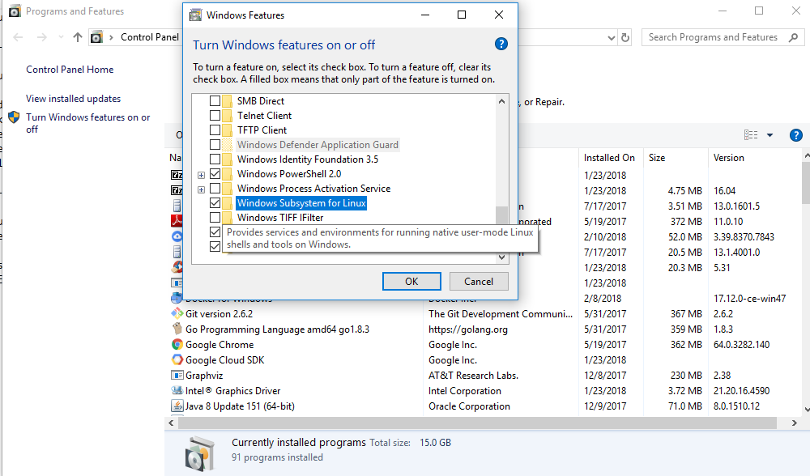Viewport: 810px width, 476px height.
Task: Open Google Chrome entry's icon in program list
Action: [x=178, y=344]
